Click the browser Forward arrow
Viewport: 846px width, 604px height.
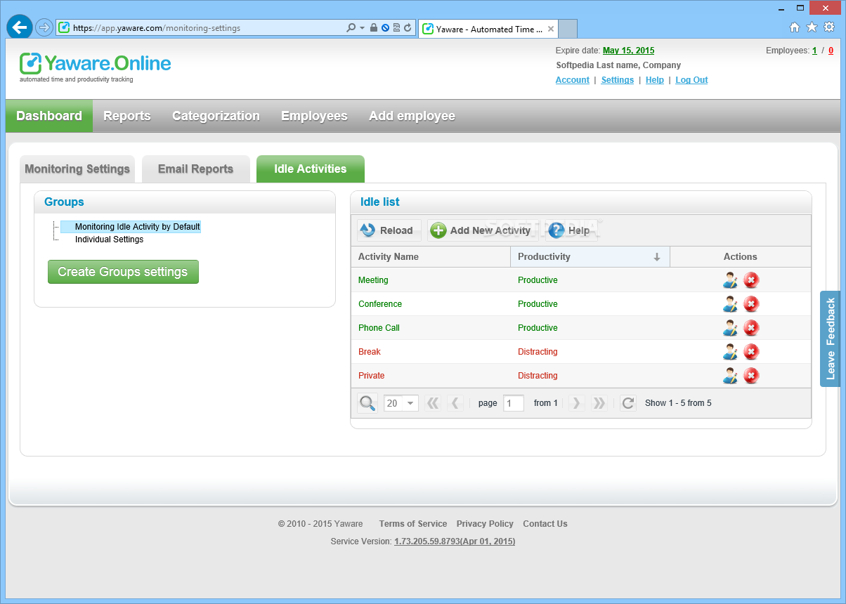click(x=44, y=27)
